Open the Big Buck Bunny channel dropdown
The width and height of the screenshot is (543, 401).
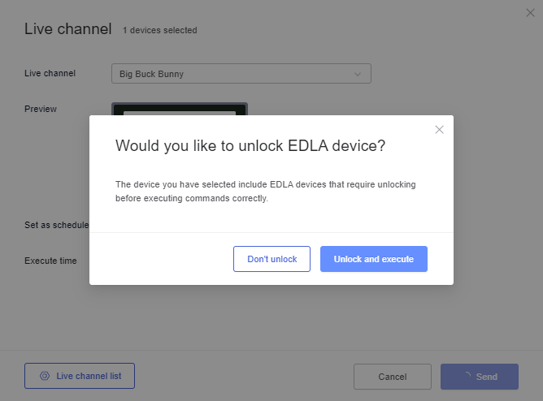click(241, 74)
